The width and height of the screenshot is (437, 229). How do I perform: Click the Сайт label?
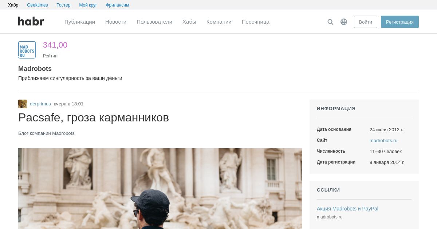[x=322, y=140]
